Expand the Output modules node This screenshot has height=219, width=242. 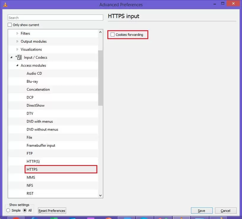coord(17,41)
